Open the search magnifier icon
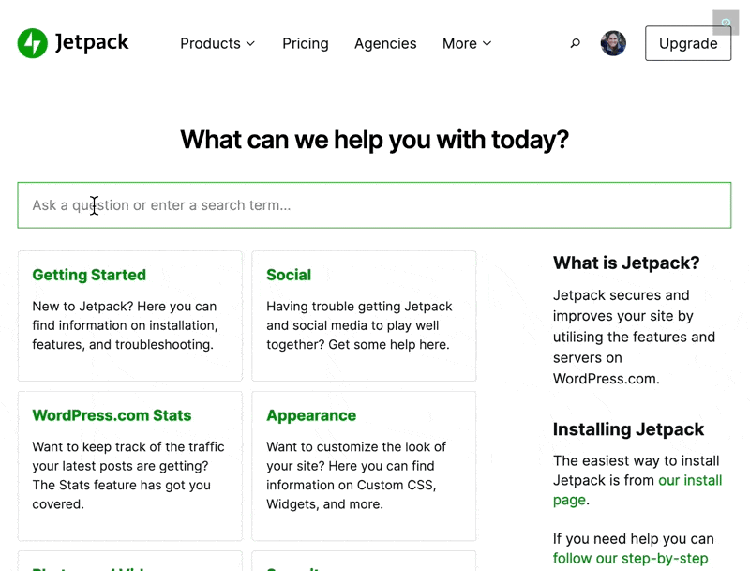The width and height of the screenshot is (750, 571). pos(576,43)
